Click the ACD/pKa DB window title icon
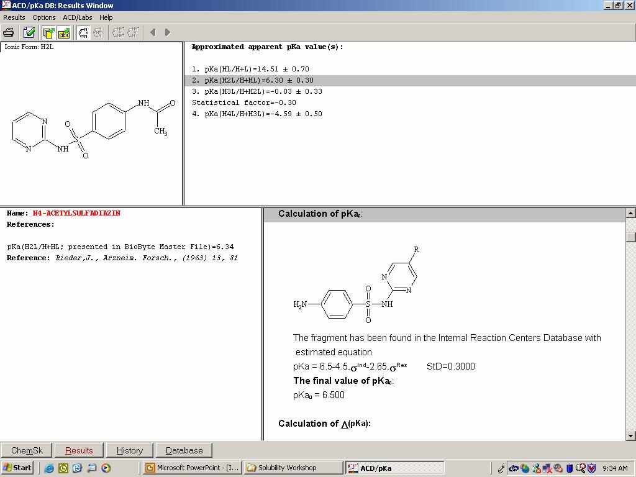The width and height of the screenshot is (636, 477). click(x=6, y=5)
